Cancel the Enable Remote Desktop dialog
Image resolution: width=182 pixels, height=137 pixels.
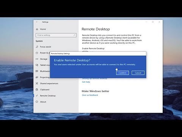coord(138,73)
